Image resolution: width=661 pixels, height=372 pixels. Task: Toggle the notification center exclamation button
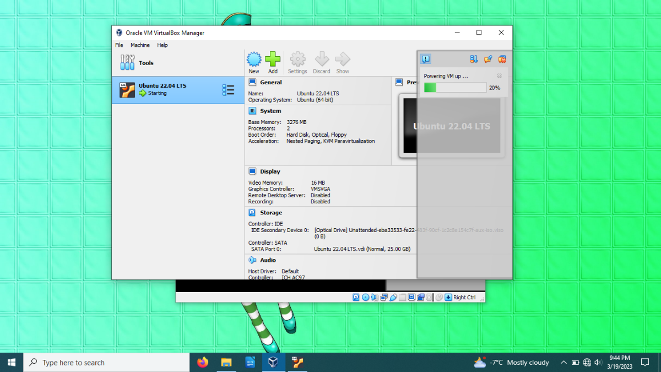[426, 59]
